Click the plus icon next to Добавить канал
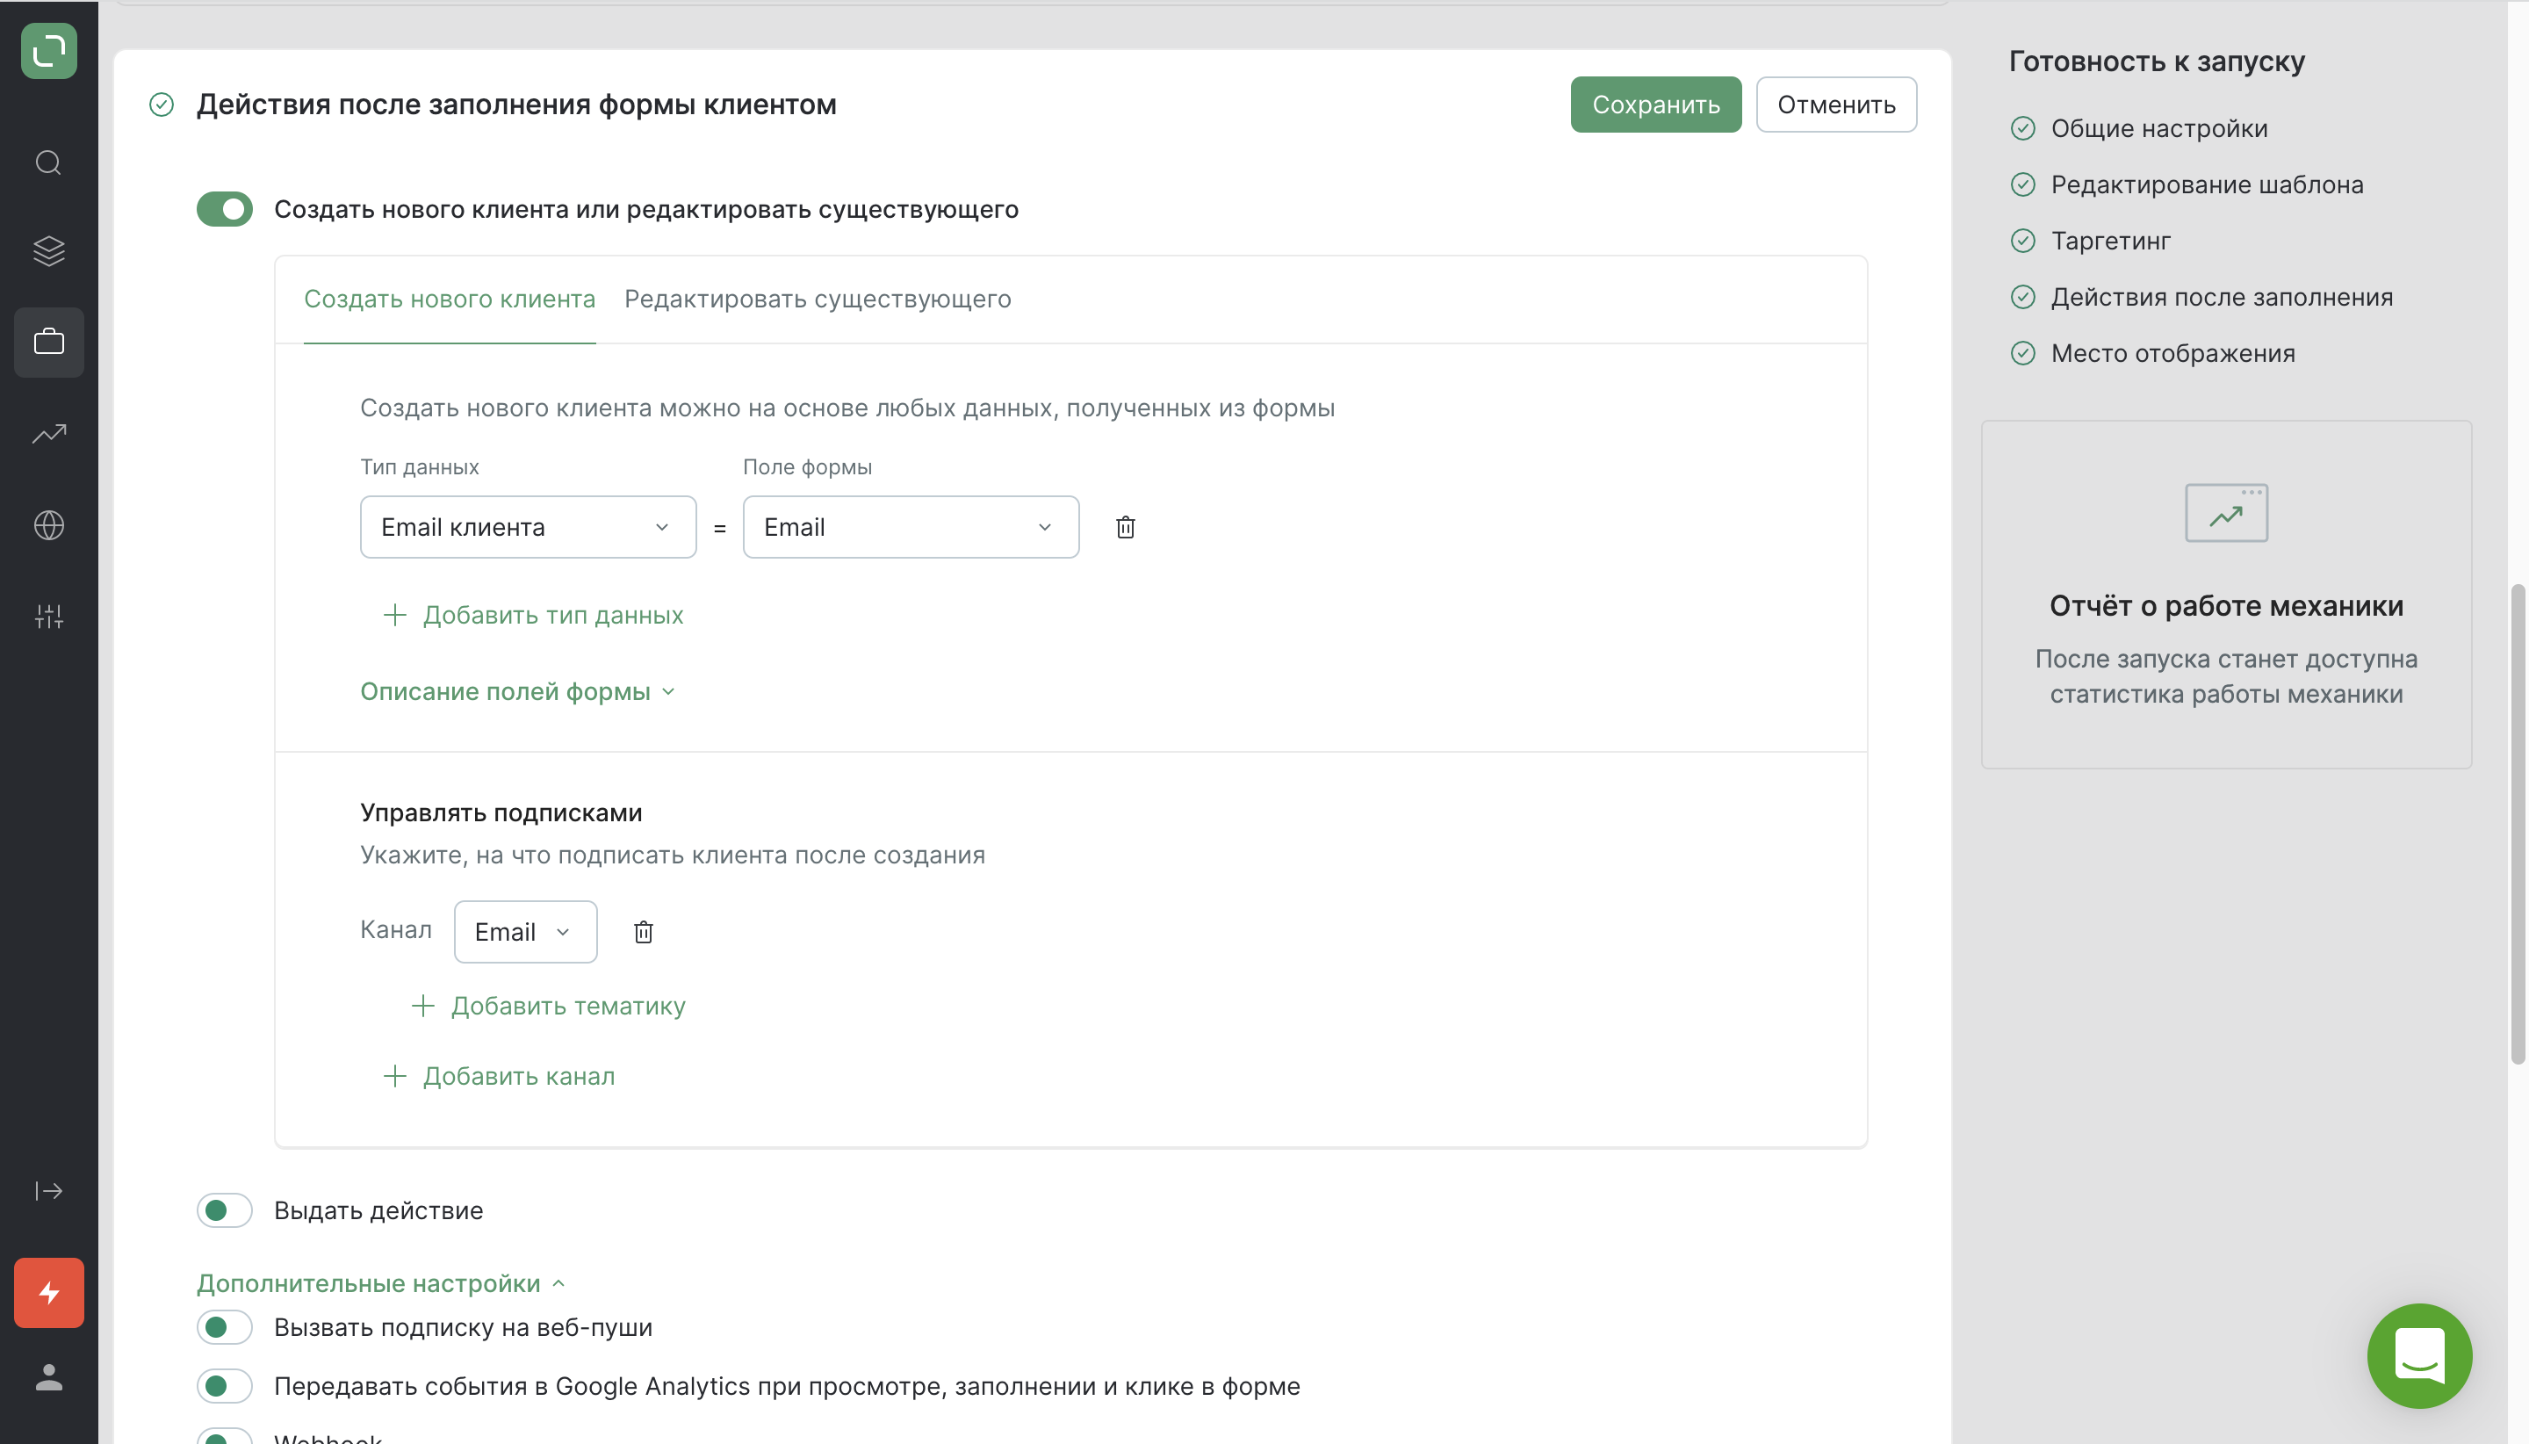 tap(394, 1076)
